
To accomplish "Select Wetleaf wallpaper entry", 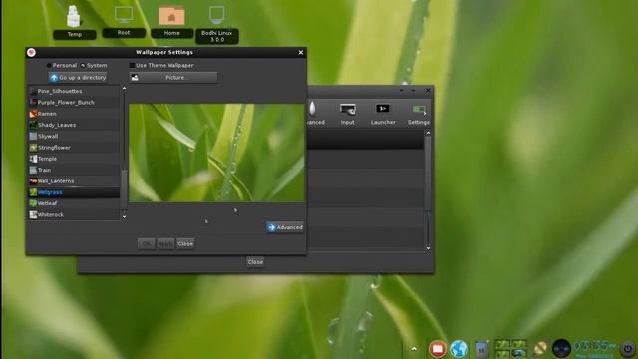I will tap(74, 203).
